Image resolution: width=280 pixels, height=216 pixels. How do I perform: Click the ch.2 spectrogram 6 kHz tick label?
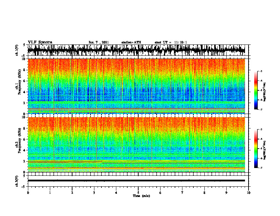point(25,139)
